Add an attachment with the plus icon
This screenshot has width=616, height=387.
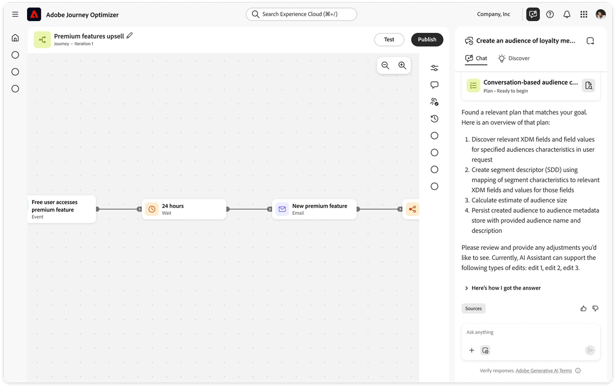pyautogui.click(x=471, y=350)
